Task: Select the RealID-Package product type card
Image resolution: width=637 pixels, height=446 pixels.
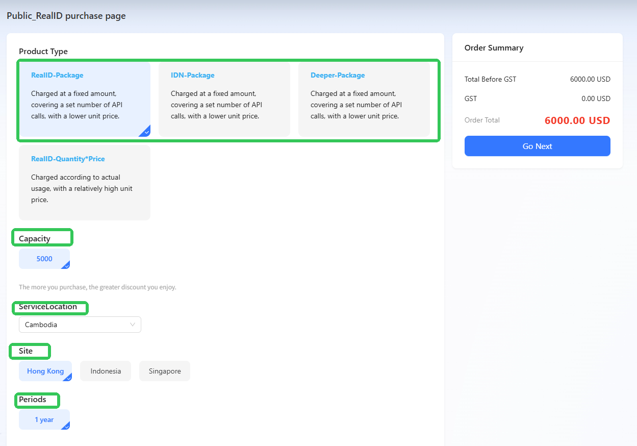Action: point(85,100)
